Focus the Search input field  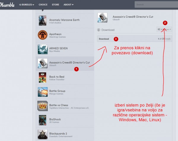156,4
